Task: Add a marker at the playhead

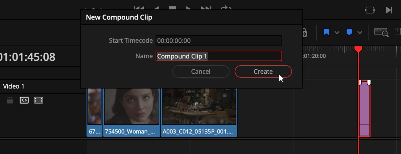Action: [349, 32]
